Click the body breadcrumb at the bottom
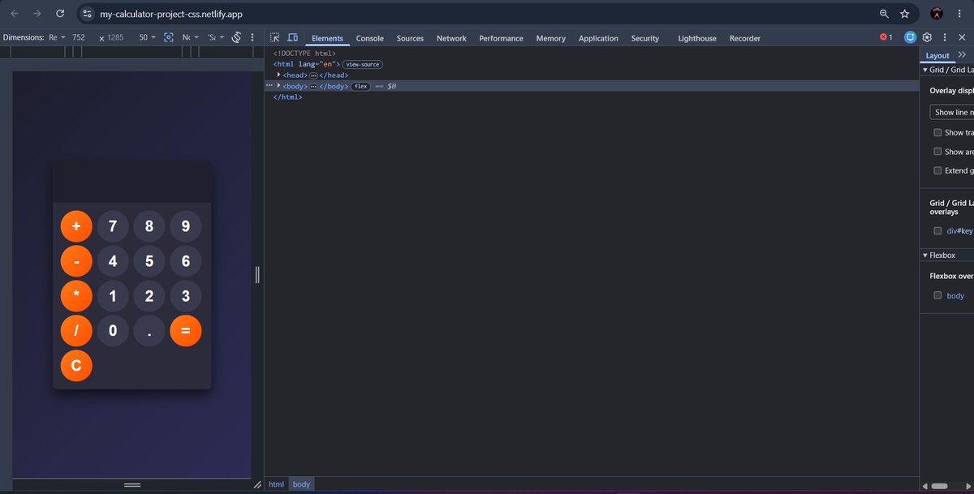The height and width of the screenshot is (494, 974). [x=301, y=484]
